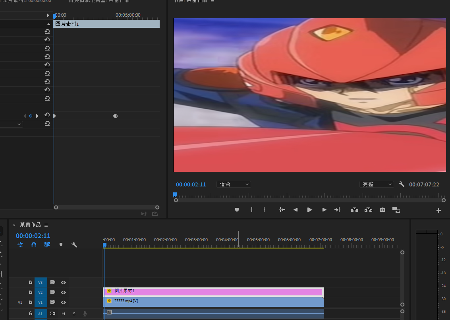450x320 pixels.
Task: Toggle Snap magnet in the timeline
Action: pyautogui.click(x=34, y=244)
